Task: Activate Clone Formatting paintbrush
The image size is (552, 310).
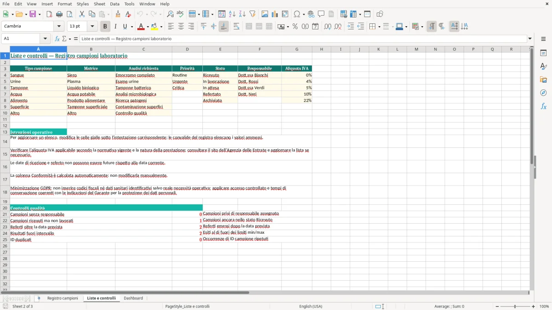Action: click(x=118, y=14)
